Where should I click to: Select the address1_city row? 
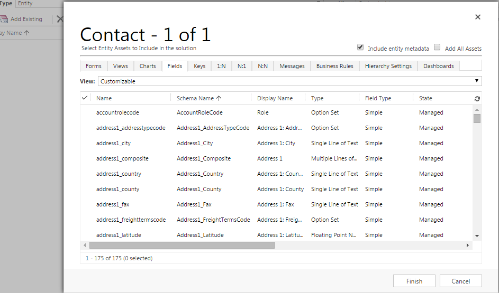point(113,143)
